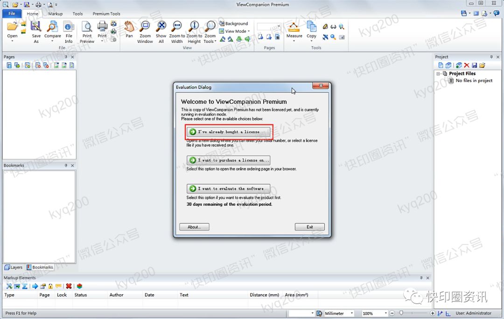Expand the Measure tool dropdown arrow

[294, 41]
